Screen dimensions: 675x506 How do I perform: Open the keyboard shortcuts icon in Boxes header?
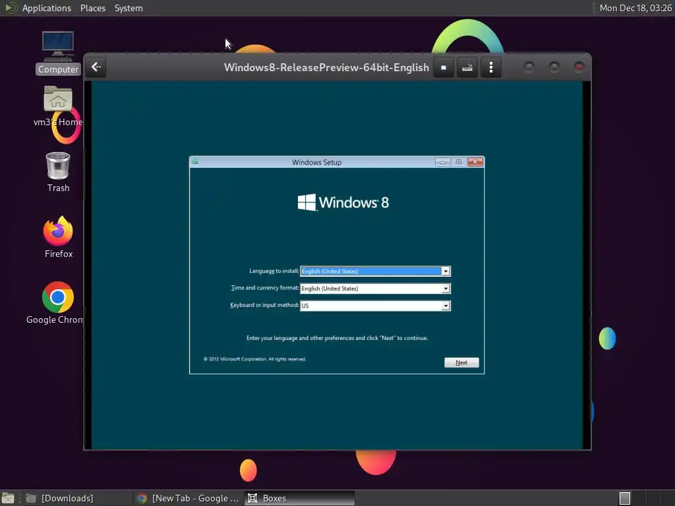(467, 68)
